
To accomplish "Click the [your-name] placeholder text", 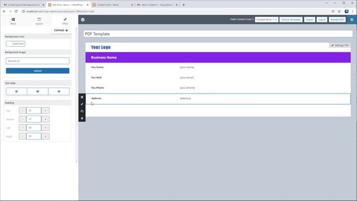I will click(x=187, y=67).
